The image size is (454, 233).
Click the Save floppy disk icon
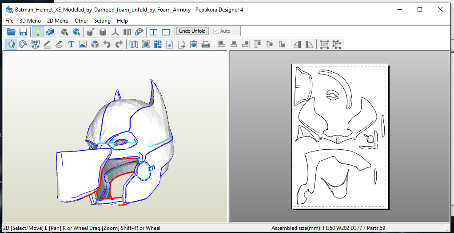[x=23, y=31]
